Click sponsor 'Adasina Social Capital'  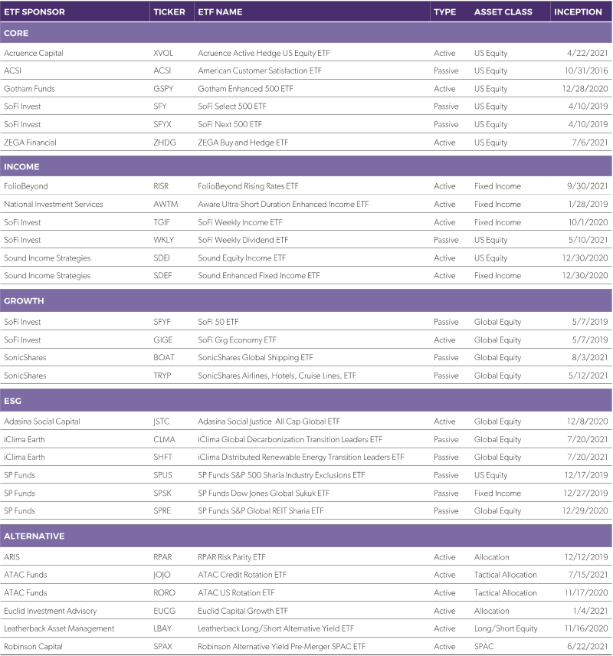pos(42,421)
